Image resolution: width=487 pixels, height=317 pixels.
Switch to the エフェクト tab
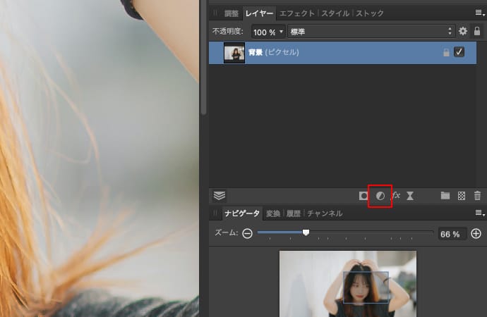[296, 13]
